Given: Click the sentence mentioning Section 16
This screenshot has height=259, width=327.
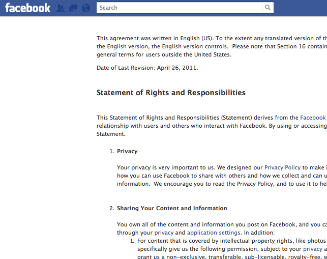Looking at the screenshot, I should click(x=280, y=46).
